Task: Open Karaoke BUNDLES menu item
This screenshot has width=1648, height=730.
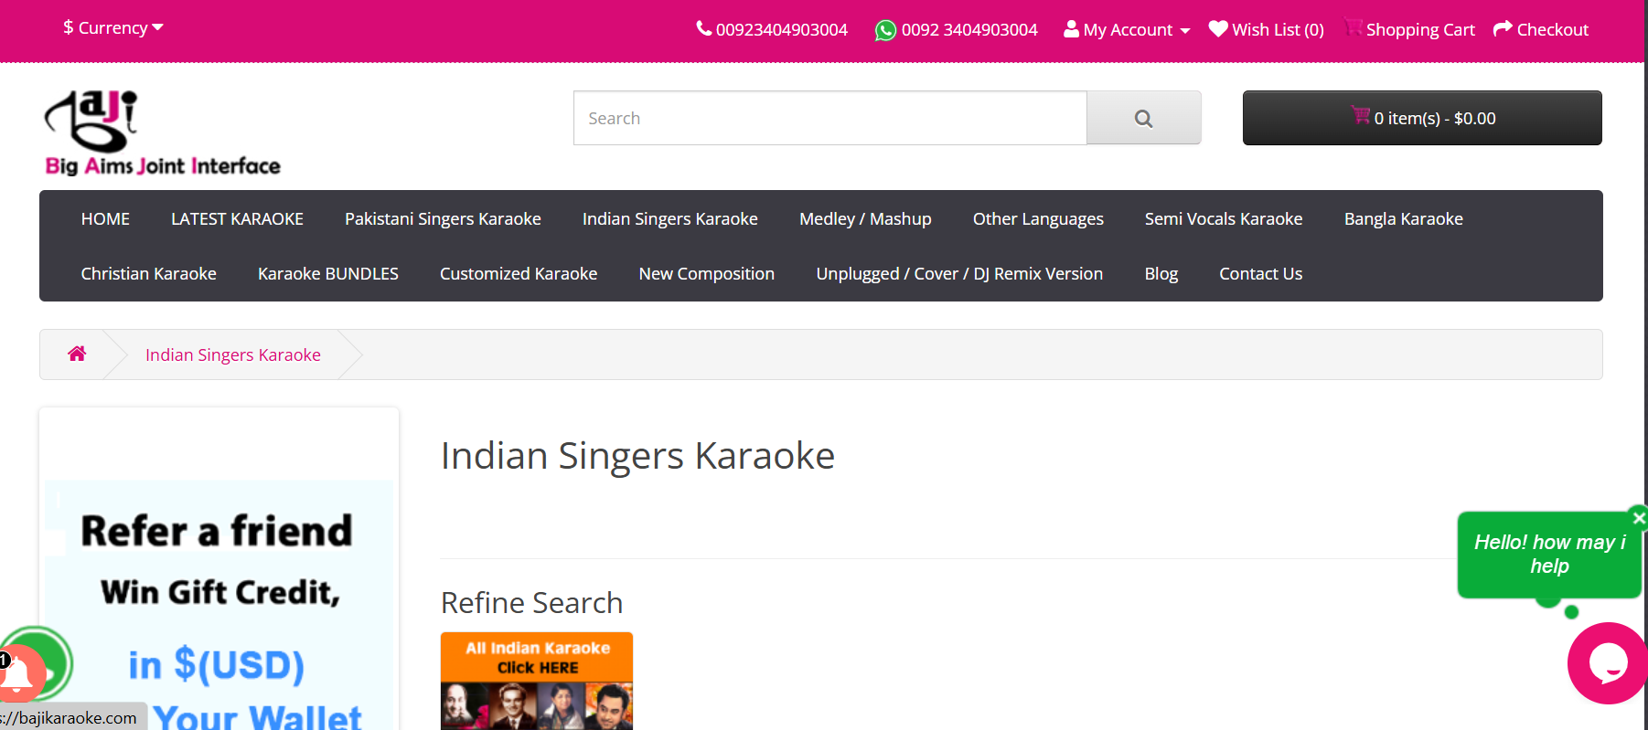Action: click(328, 274)
